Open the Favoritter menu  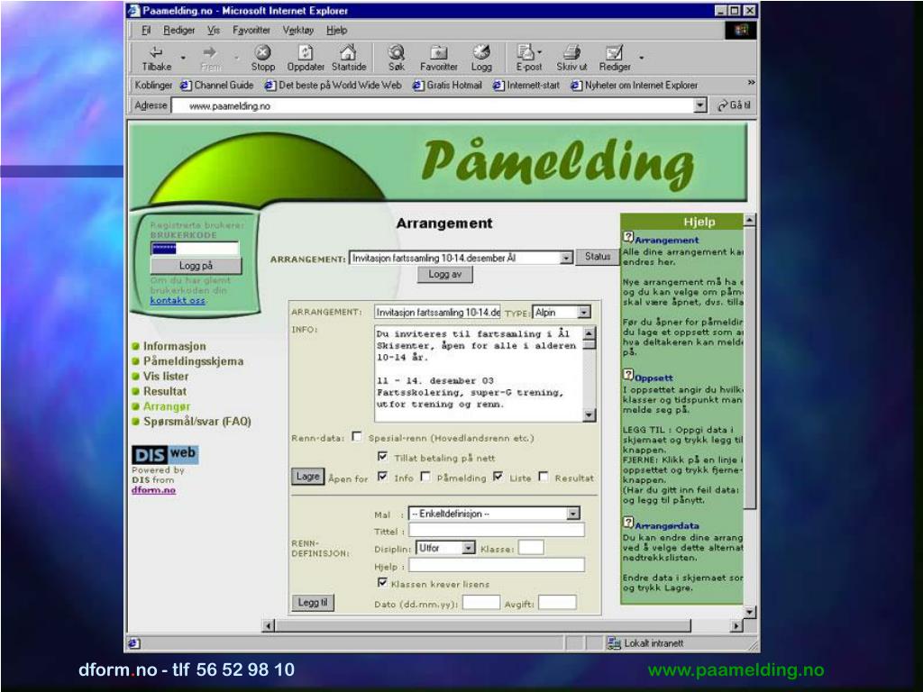(251, 30)
